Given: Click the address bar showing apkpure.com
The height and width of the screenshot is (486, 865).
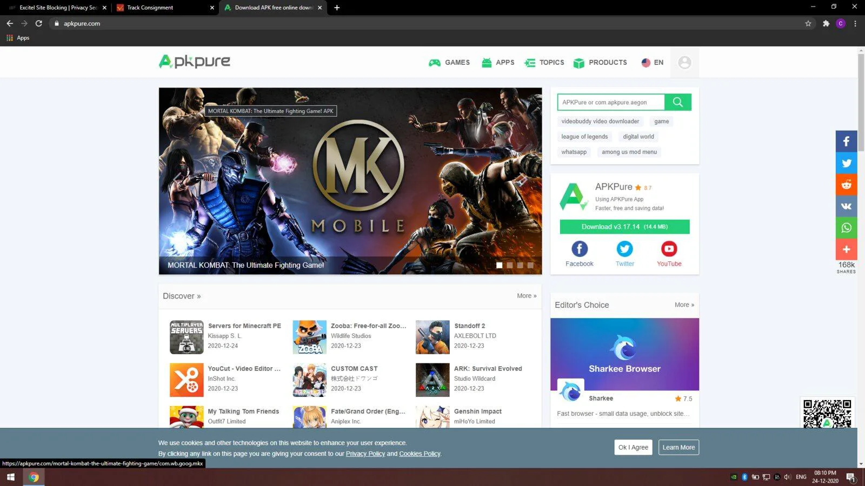Looking at the screenshot, I should (x=432, y=23).
